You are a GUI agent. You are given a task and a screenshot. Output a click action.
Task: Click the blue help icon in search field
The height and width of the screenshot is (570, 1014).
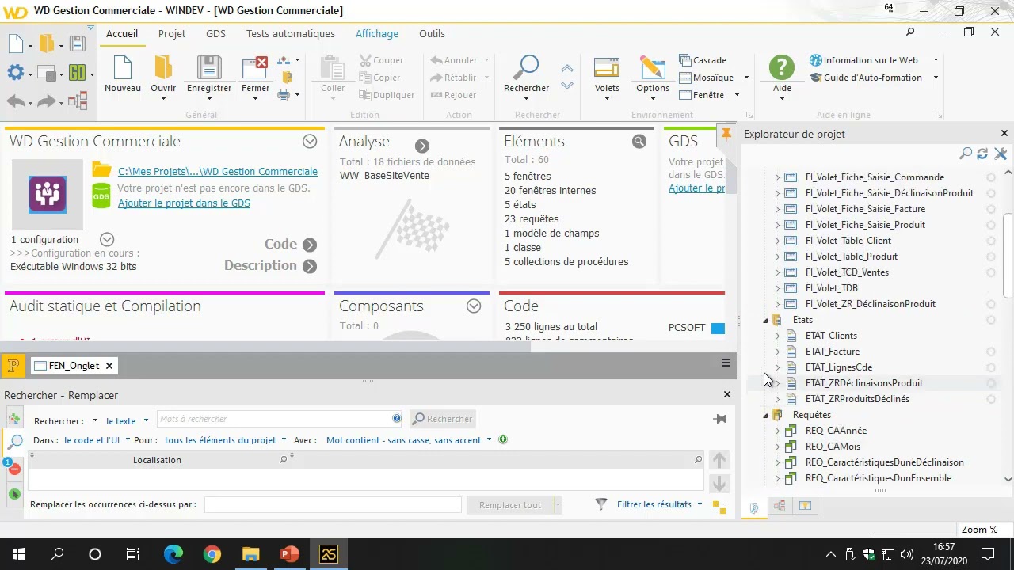click(397, 419)
